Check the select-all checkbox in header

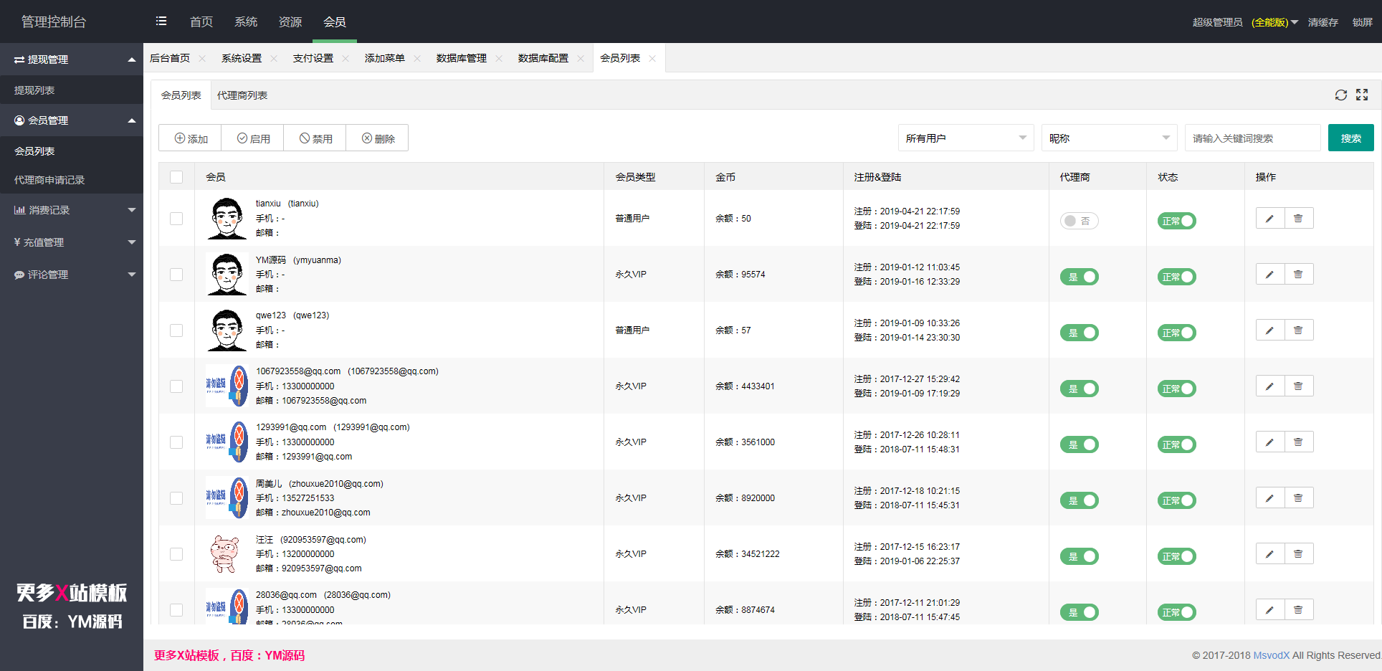tap(176, 177)
